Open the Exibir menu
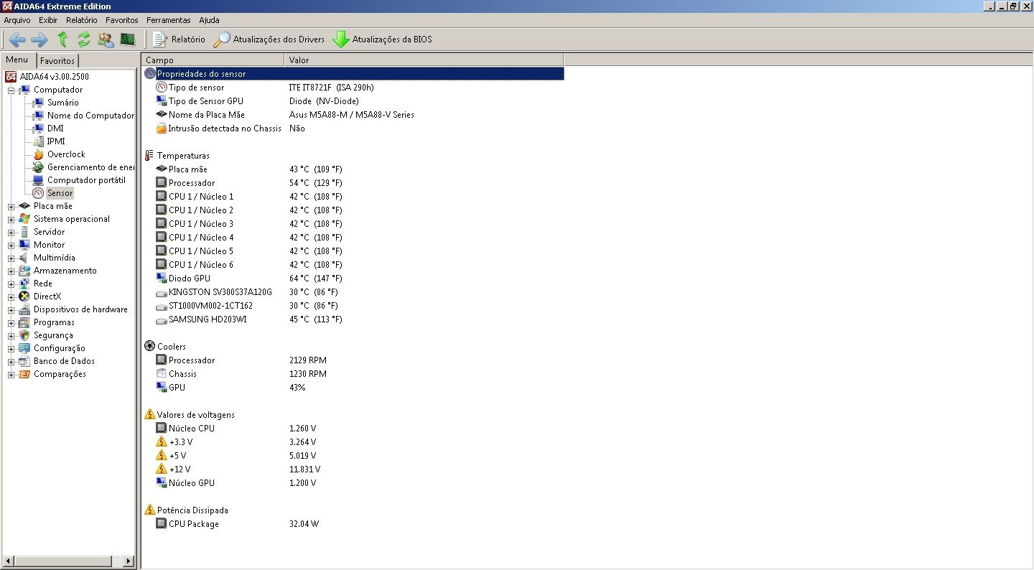1034x570 pixels. (x=48, y=20)
